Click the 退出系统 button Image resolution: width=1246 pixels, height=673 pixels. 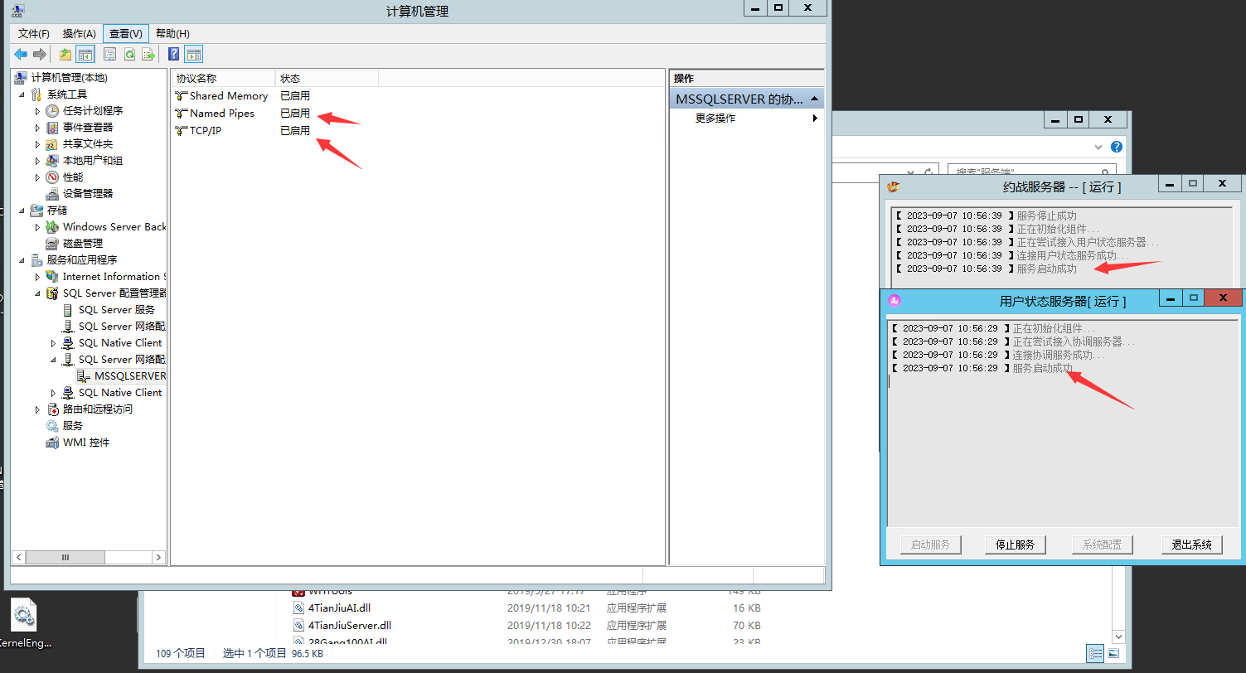[x=1191, y=545]
